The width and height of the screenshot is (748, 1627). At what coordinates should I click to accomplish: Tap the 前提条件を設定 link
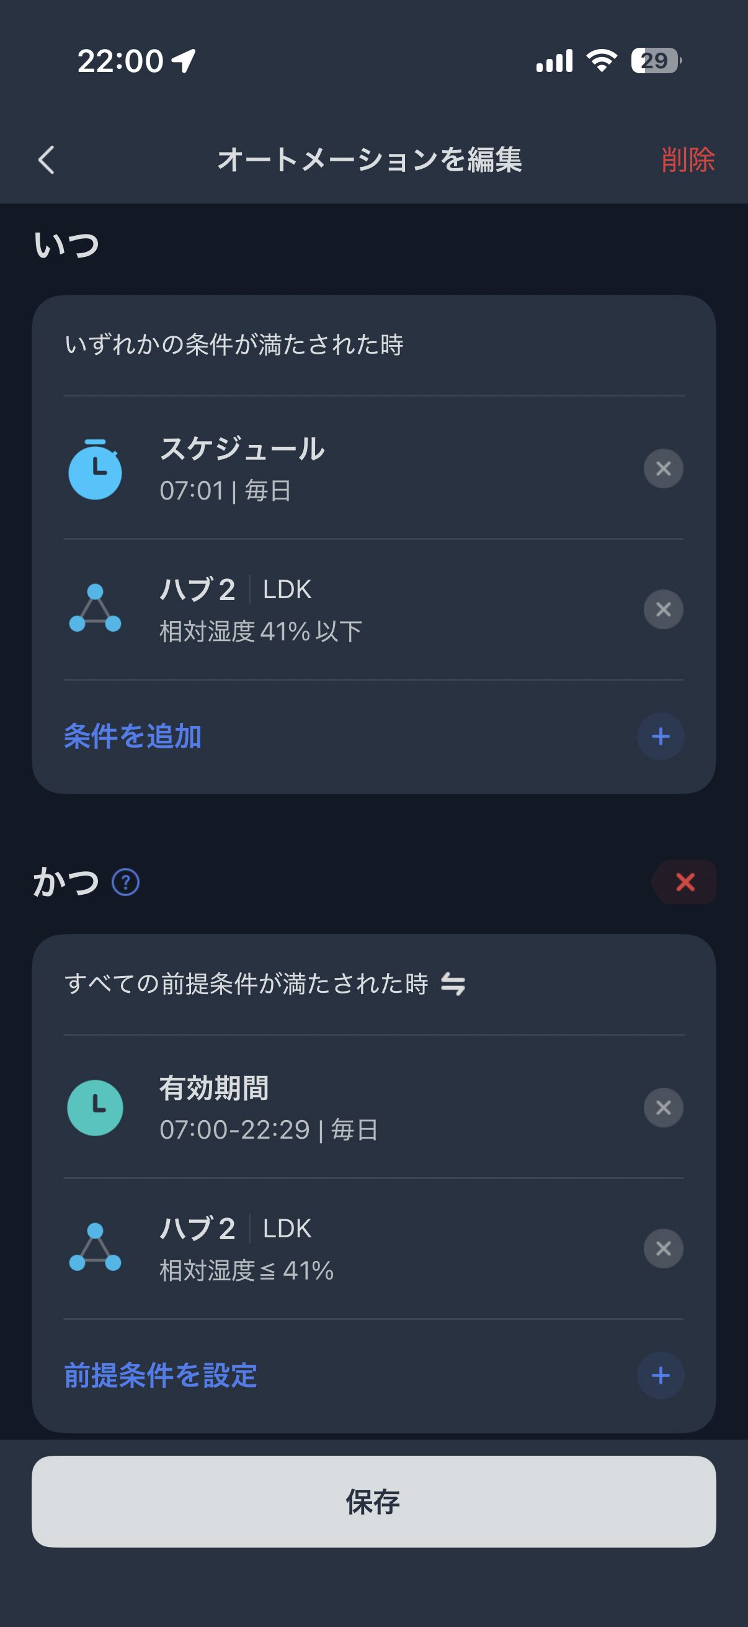click(161, 1376)
